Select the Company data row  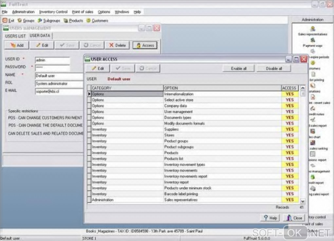(193, 106)
